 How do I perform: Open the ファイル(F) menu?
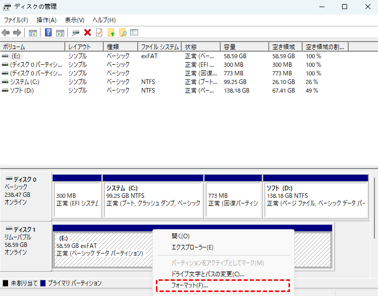tap(16, 20)
